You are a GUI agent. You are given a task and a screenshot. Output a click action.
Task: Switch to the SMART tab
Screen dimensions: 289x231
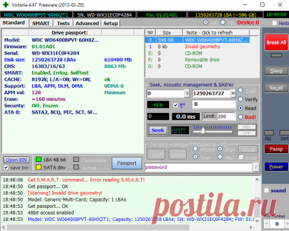click(41, 23)
